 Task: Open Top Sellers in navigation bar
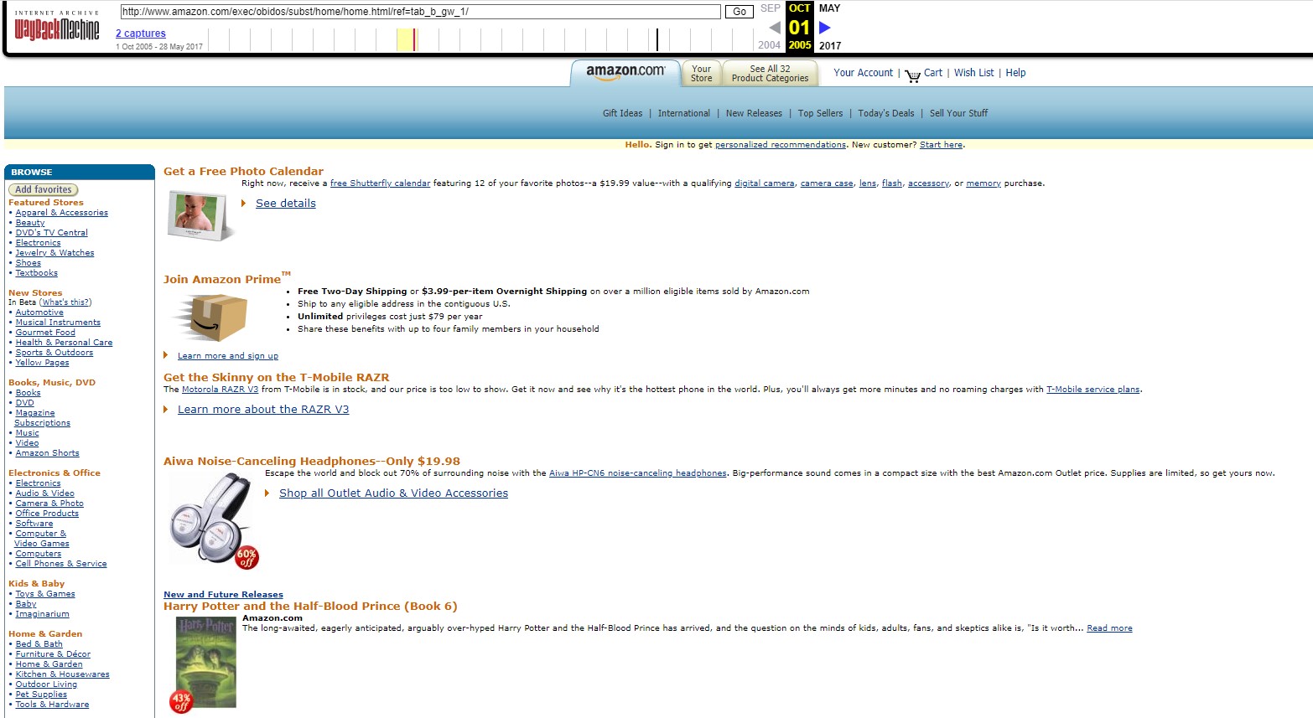point(820,113)
